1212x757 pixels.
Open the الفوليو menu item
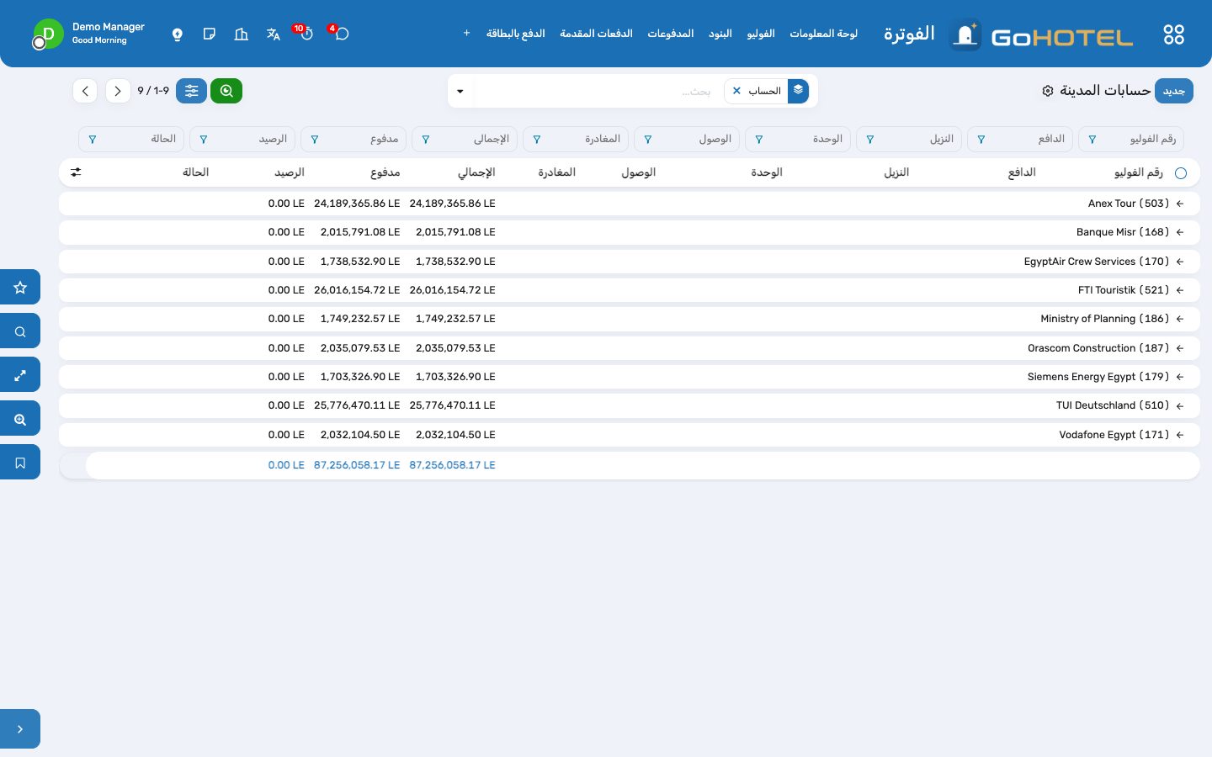click(x=760, y=34)
